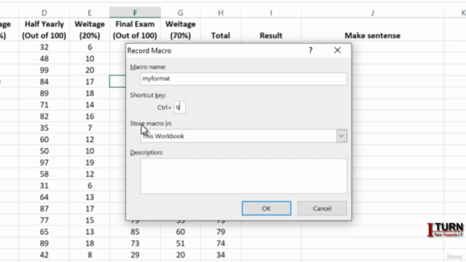This screenshot has width=466, height=262.
Task: Click the Half Yearly (Out of 100) heading cell
Action: [44, 30]
